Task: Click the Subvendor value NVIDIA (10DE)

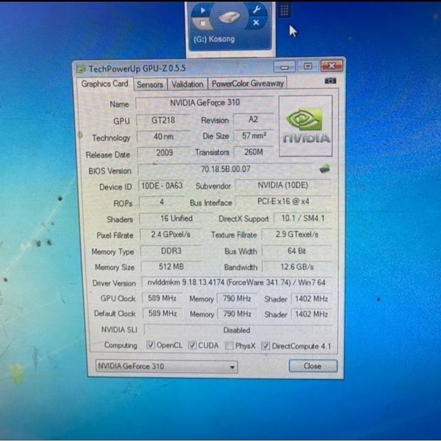Action: 283,185
